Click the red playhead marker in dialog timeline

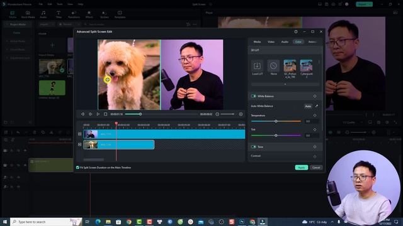point(116,124)
